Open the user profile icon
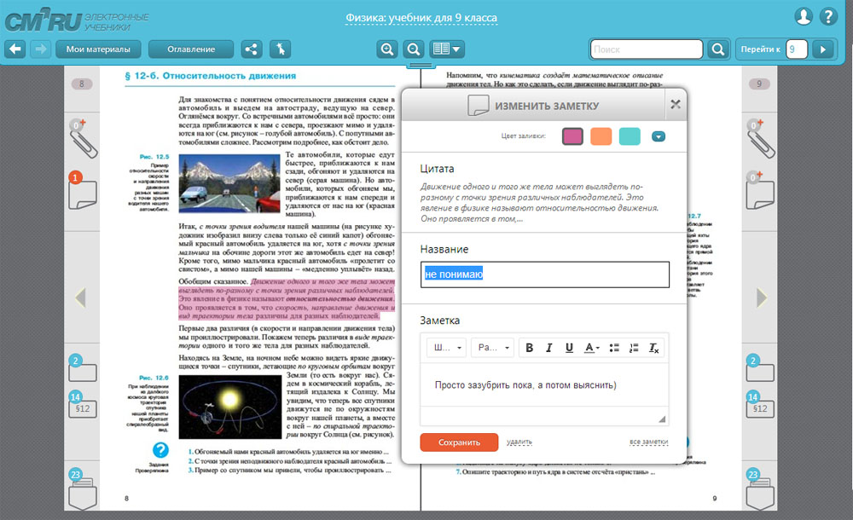This screenshot has width=853, height=520. click(x=803, y=16)
